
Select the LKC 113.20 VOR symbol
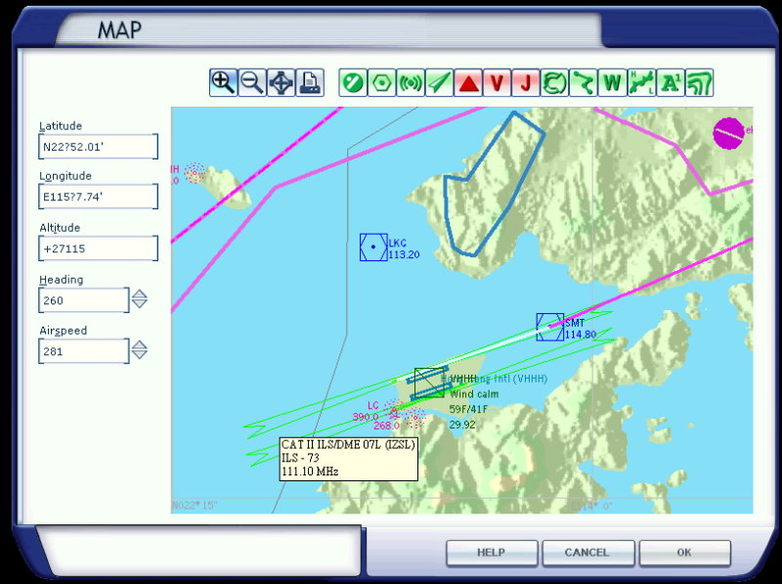pos(373,247)
